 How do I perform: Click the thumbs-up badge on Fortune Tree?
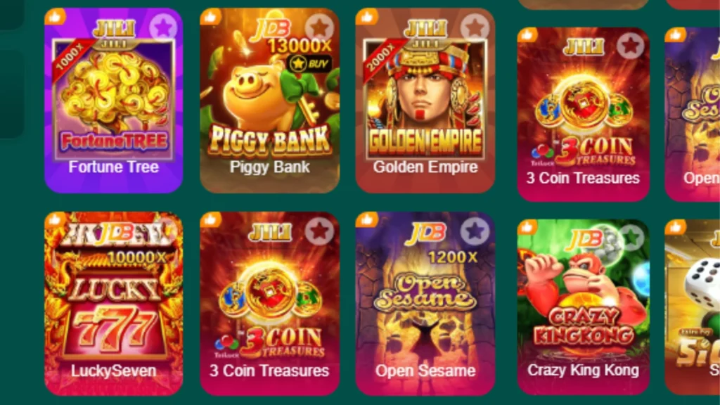(55, 18)
